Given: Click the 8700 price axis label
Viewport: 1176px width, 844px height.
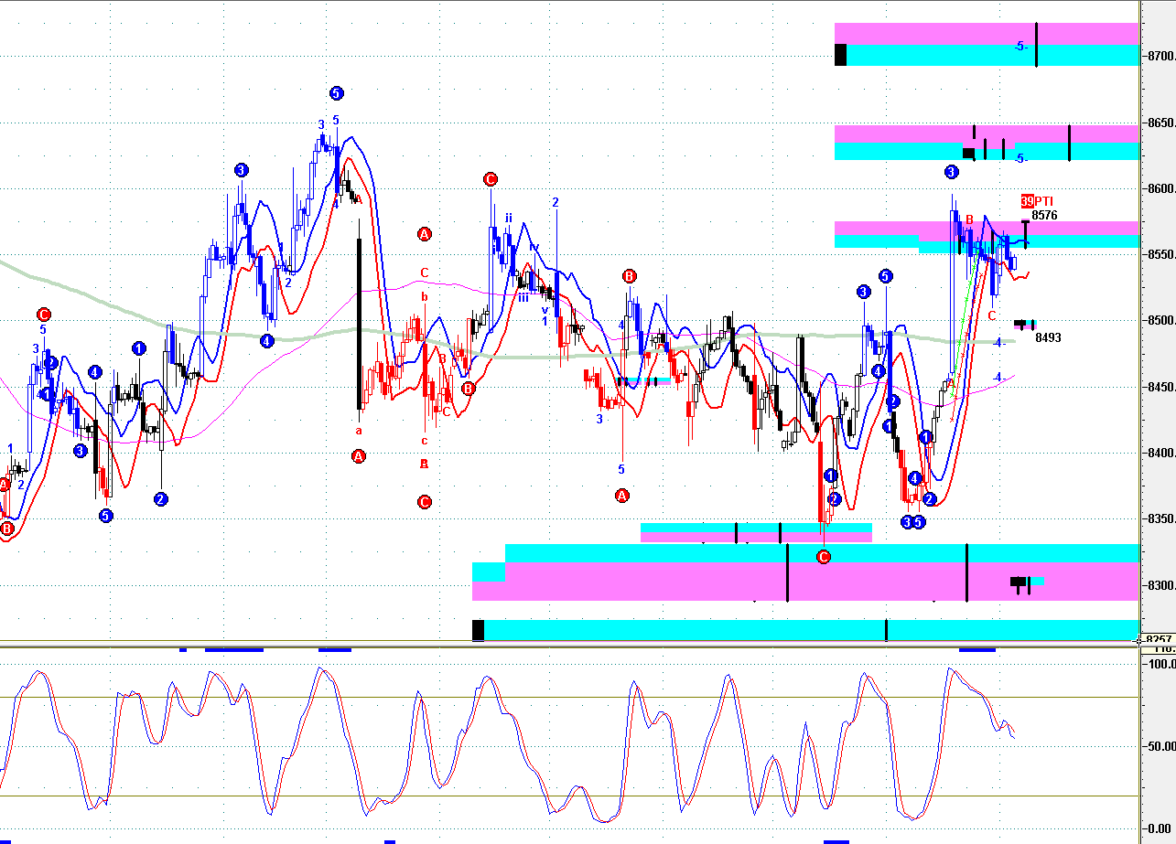Looking at the screenshot, I should [1160, 57].
